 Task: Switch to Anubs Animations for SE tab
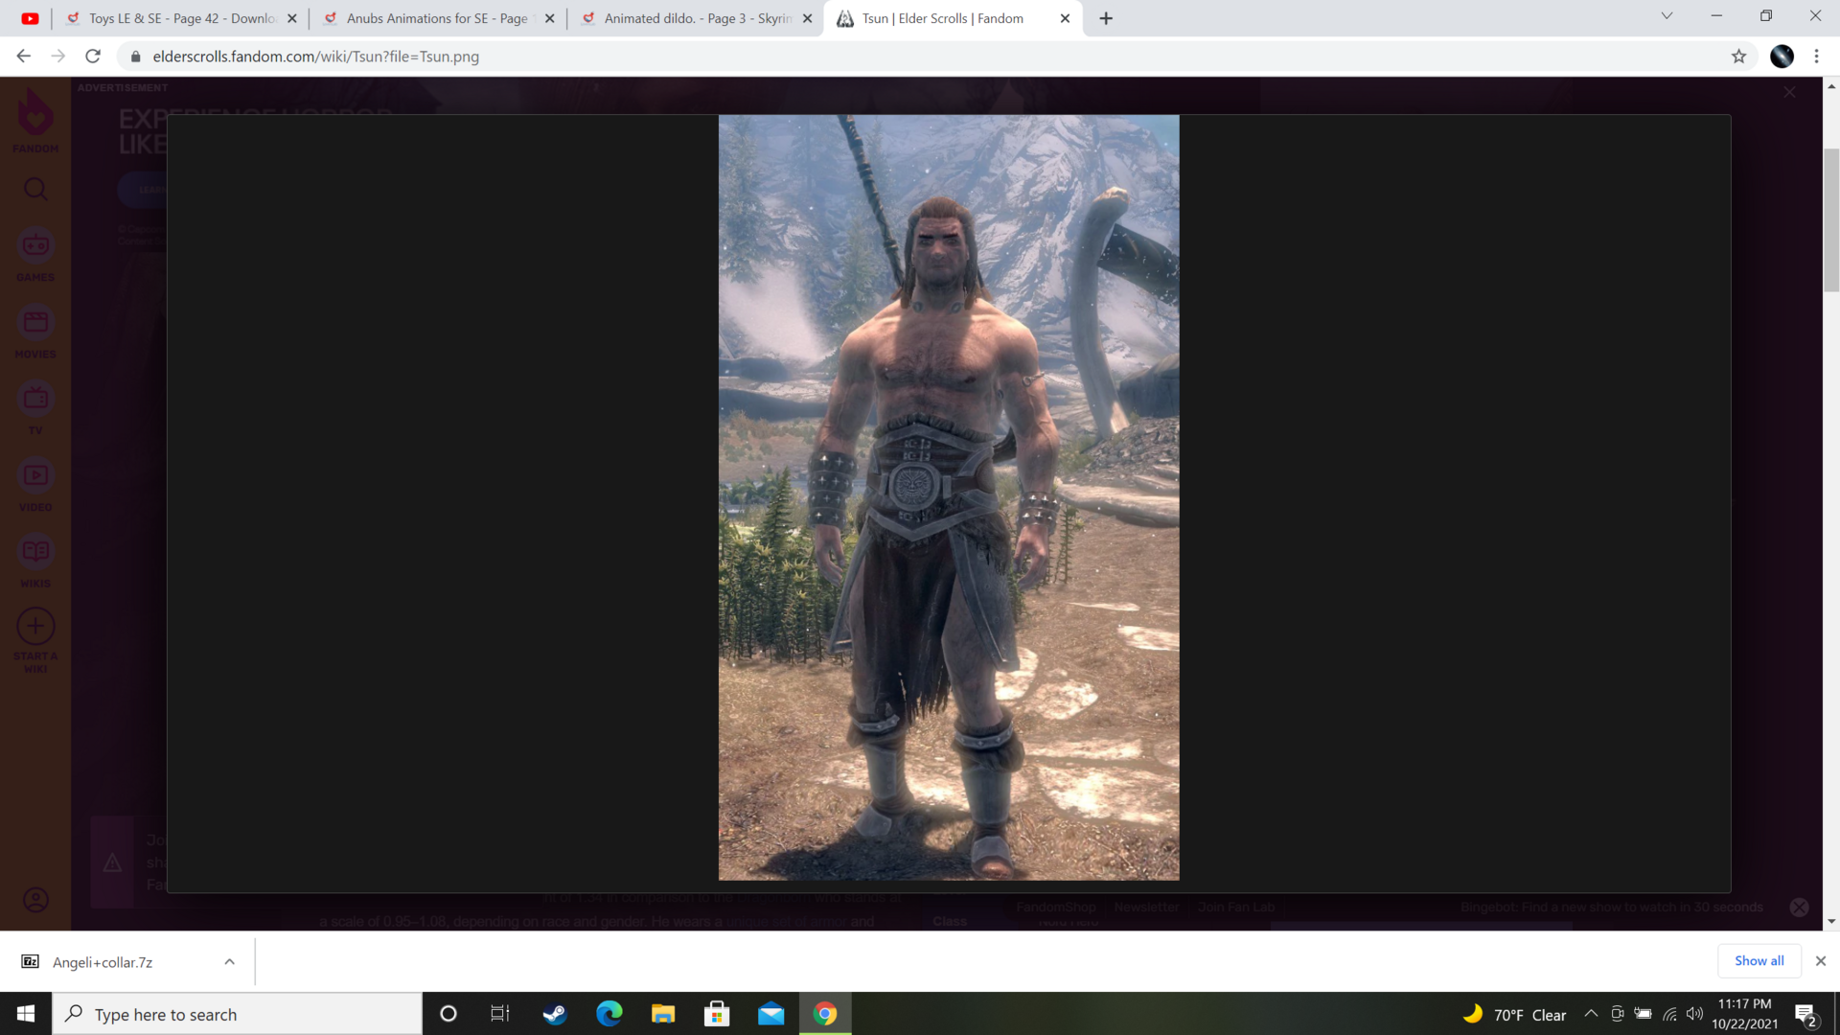coord(437,18)
